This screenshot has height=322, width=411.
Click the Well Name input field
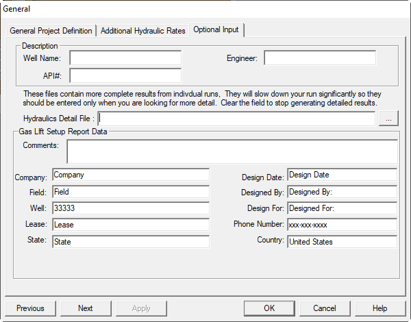pos(125,58)
